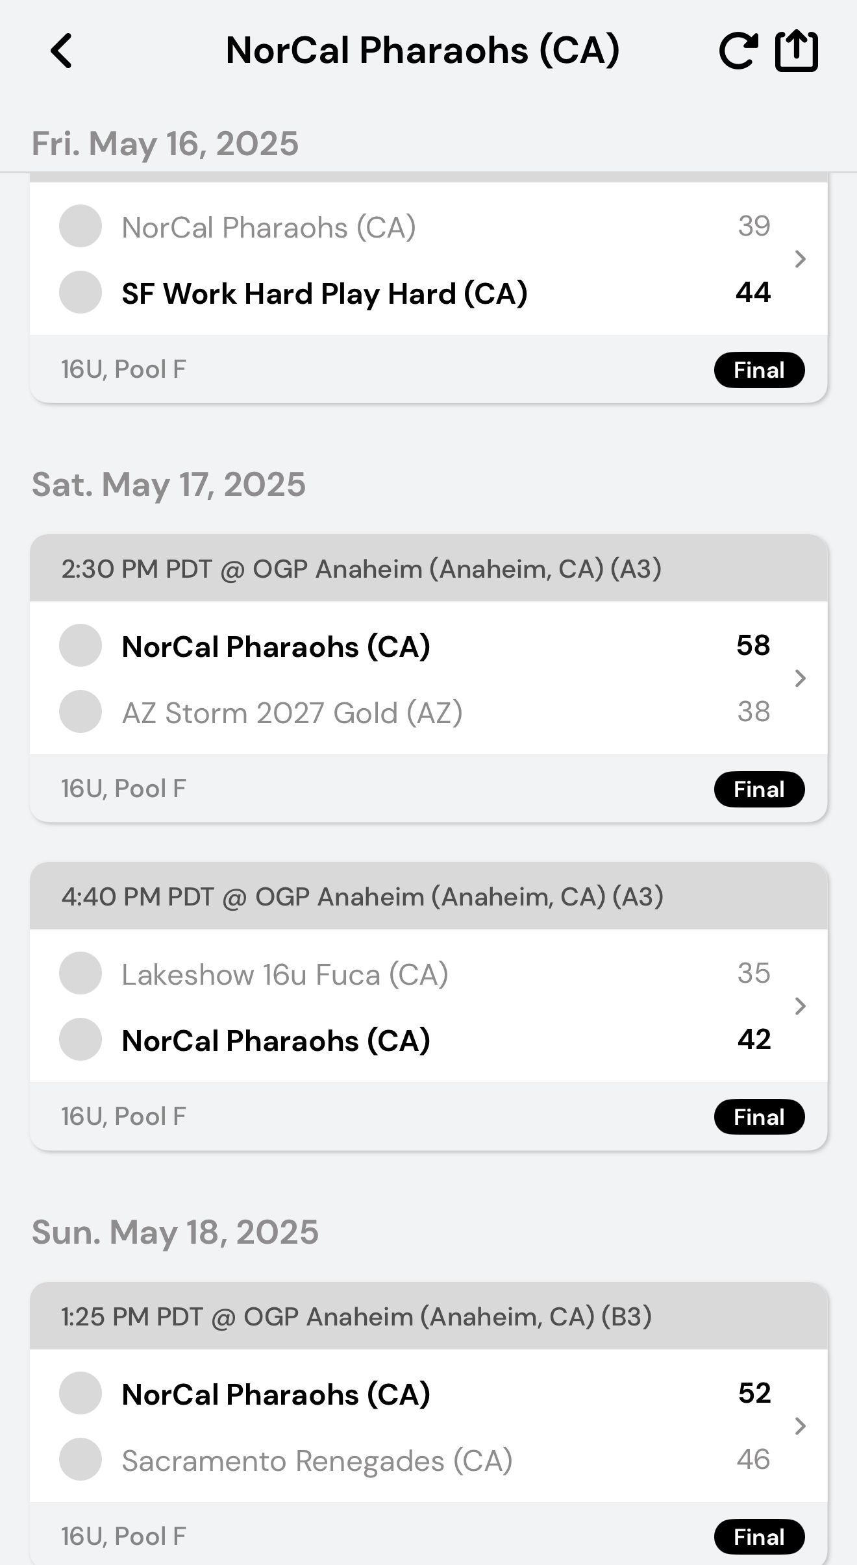Open chevron for AZ Storm game
Image resolution: width=857 pixels, height=1565 pixels.
point(801,679)
